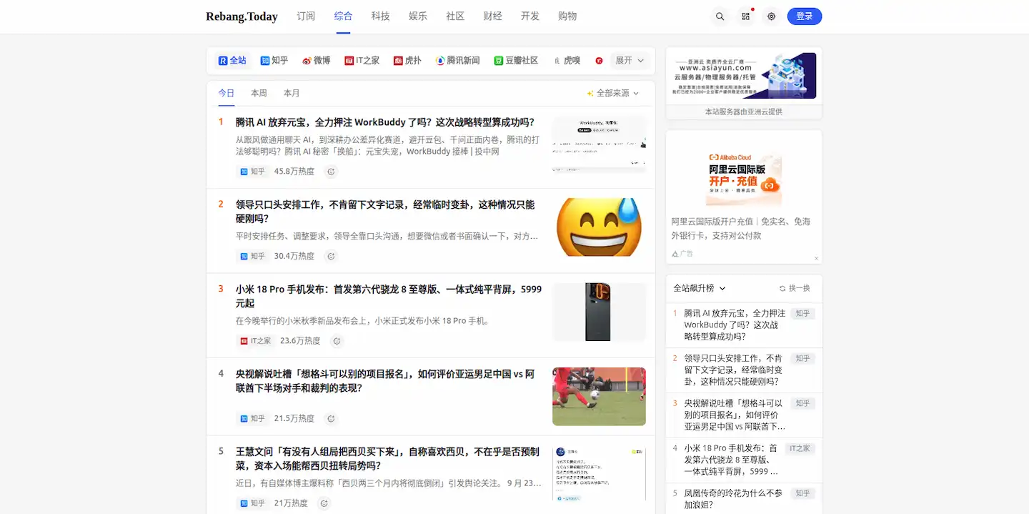Screen dimensions: 1029x514
Task: Click the 知乎 tag with 21.5万热度
Action: click(x=252, y=418)
